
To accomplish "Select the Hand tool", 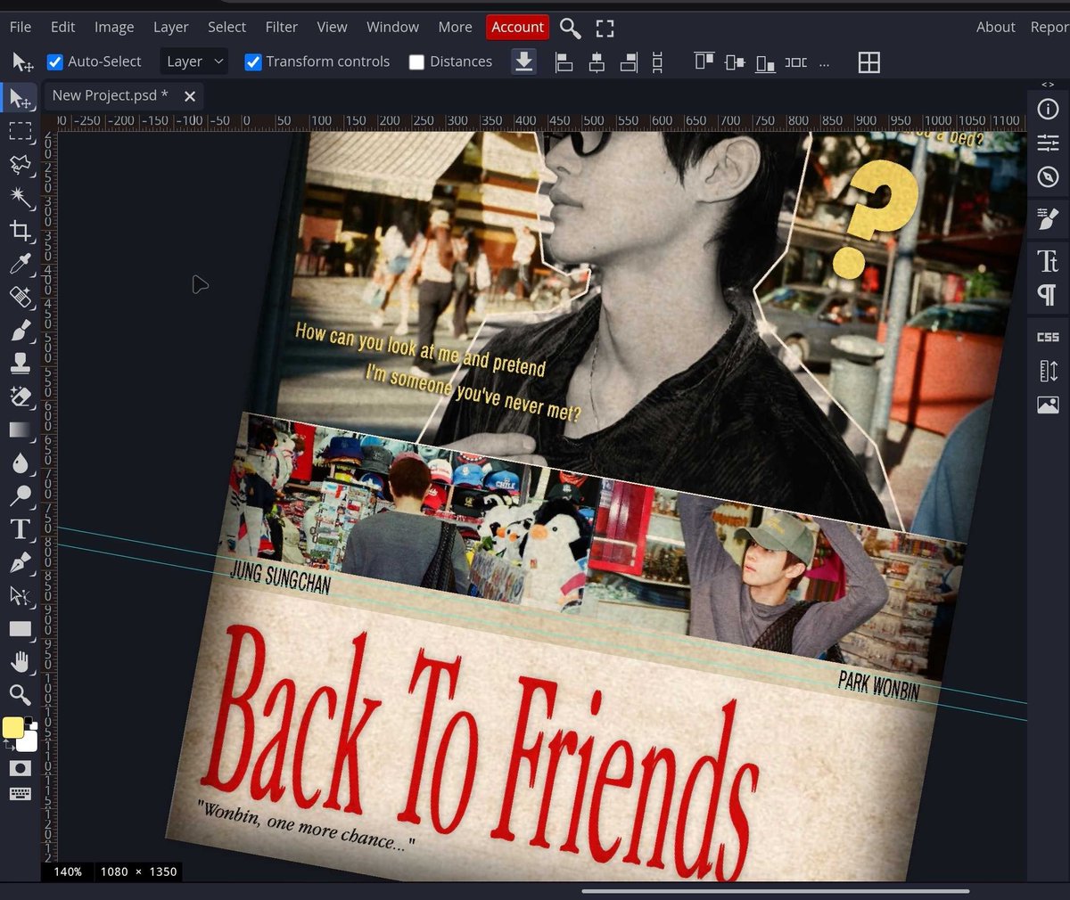I will [x=21, y=662].
